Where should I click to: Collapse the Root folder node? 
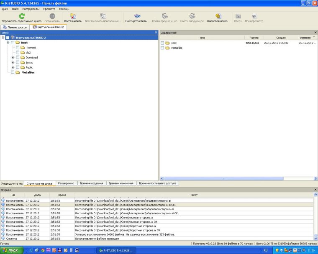(8, 43)
